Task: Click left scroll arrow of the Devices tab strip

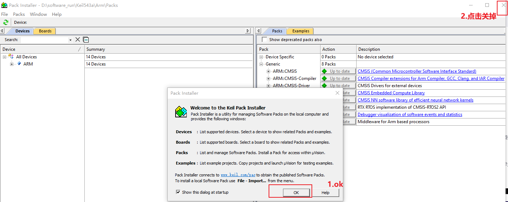Action: [x=2, y=31]
